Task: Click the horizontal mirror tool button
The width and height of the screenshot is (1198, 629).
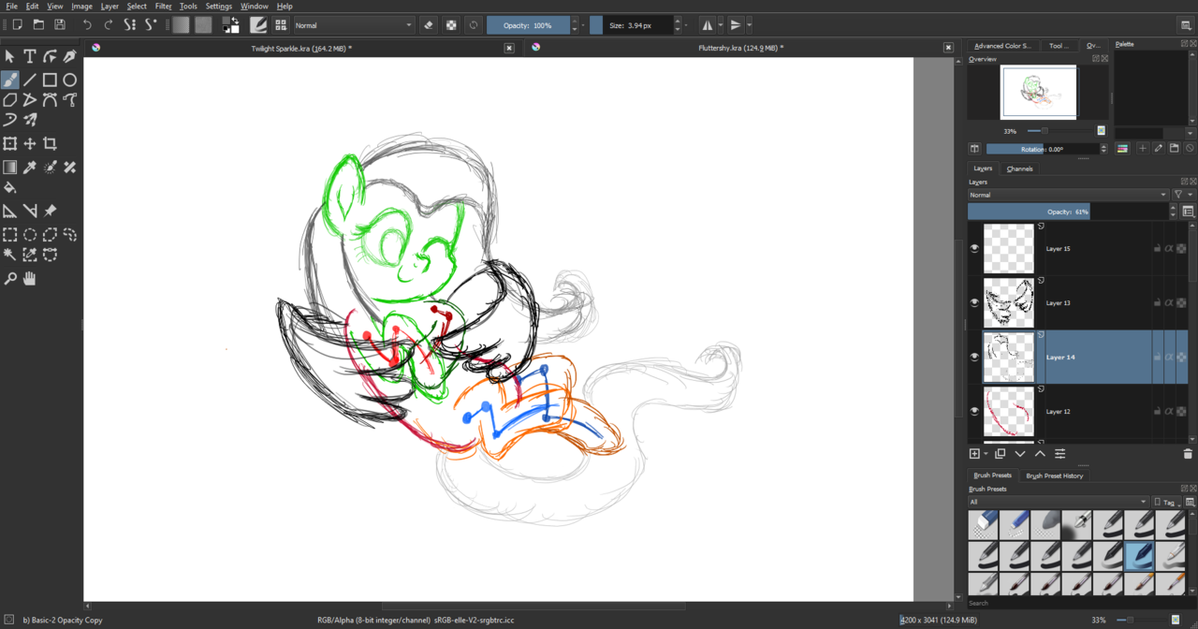Action: (x=708, y=25)
